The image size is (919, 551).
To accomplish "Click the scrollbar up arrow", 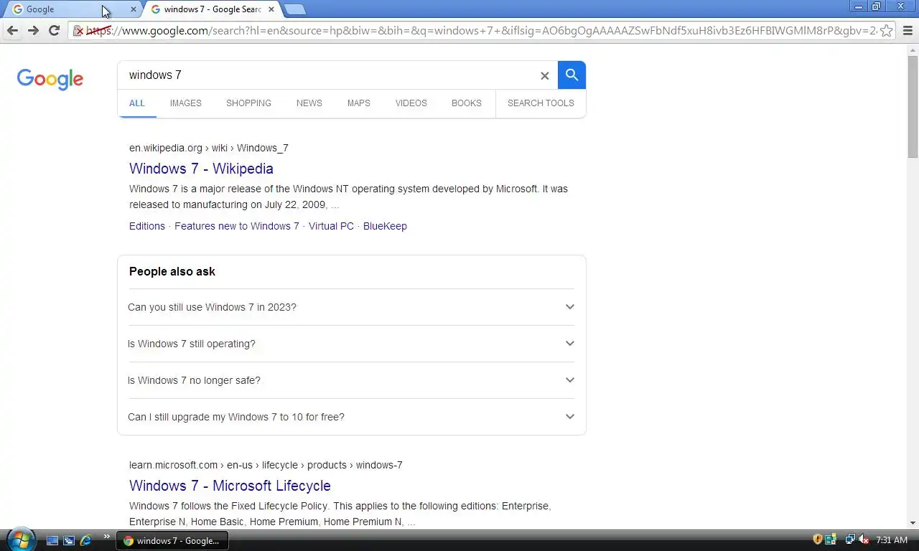I will click(x=913, y=50).
